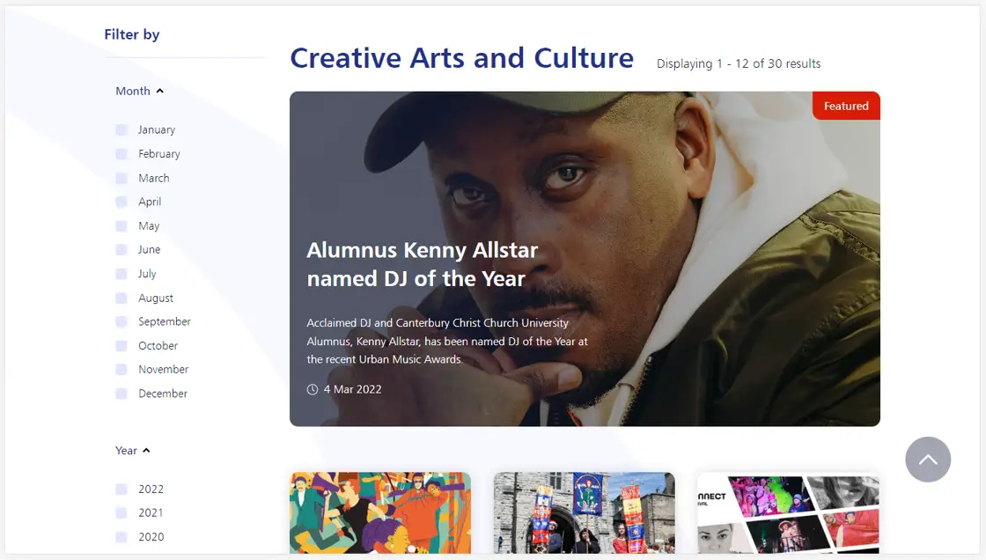Viewport: 986px width, 560px height.
Task: Tick the November month checkbox
Action: [x=121, y=369]
